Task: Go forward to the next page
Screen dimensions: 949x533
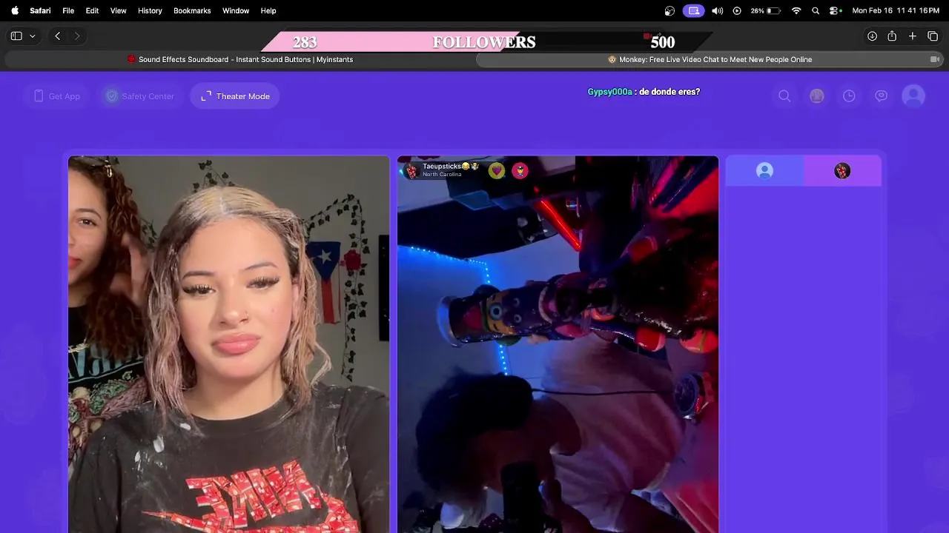Action: pyautogui.click(x=77, y=36)
